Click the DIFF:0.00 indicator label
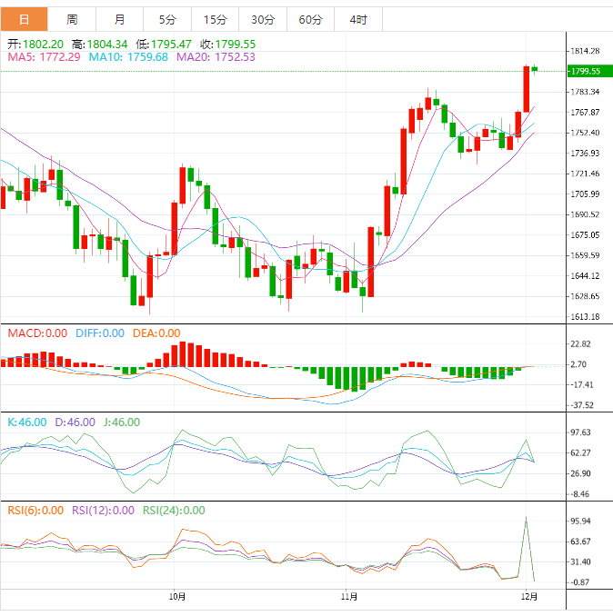This screenshot has height=616, width=613. pyautogui.click(x=100, y=333)
